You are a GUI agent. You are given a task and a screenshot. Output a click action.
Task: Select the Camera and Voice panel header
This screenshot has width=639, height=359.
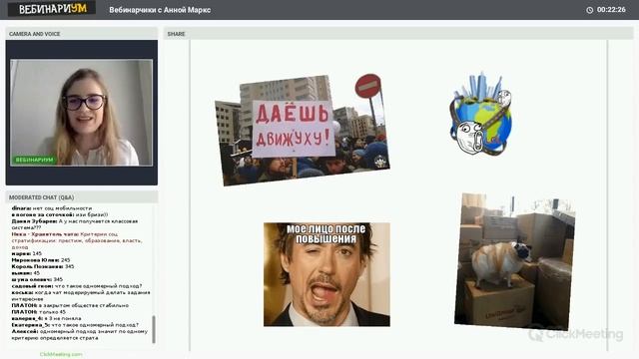click(x=82, y=34)
